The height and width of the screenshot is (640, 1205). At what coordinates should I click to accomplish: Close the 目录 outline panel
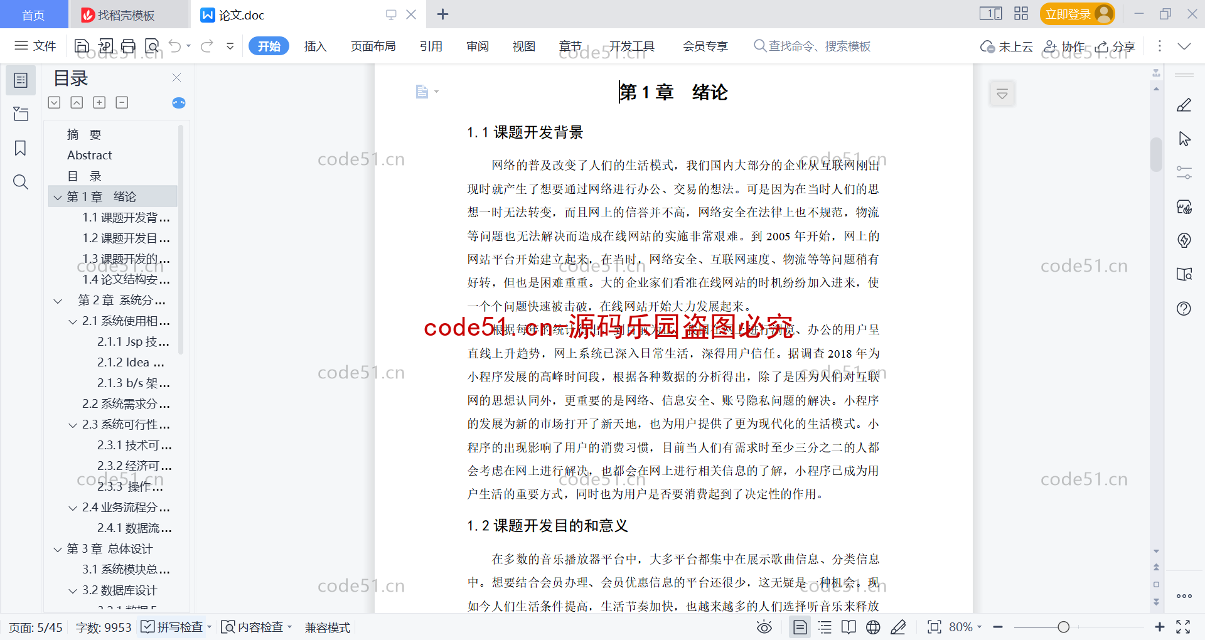176,78
